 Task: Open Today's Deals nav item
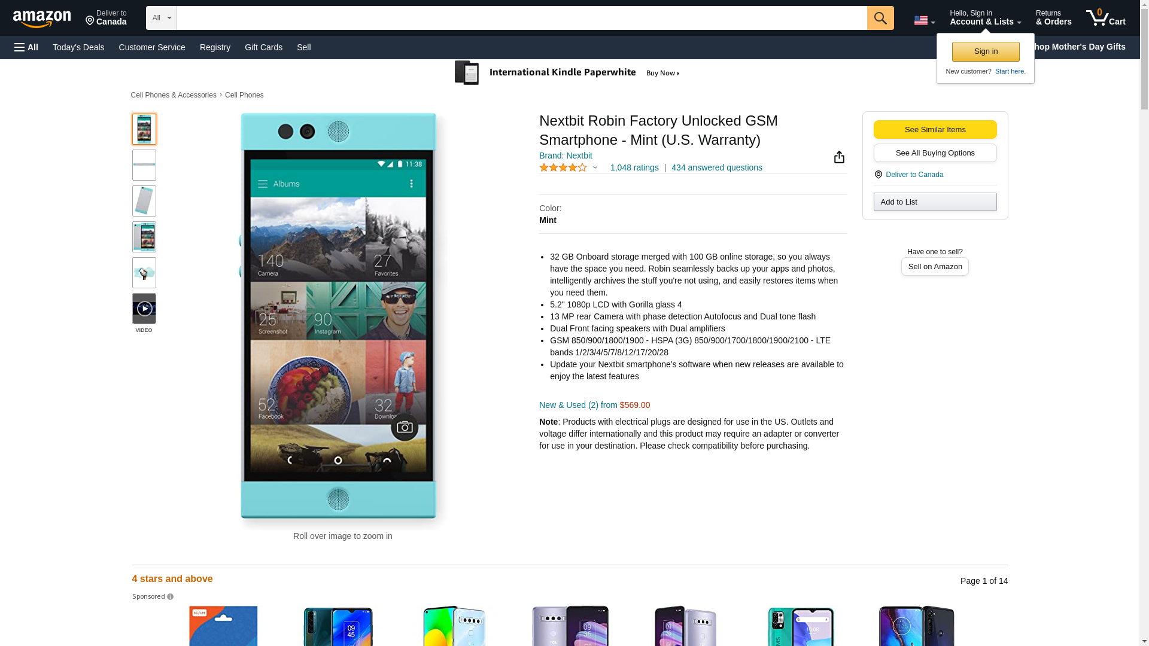click(x=78, y=47)
